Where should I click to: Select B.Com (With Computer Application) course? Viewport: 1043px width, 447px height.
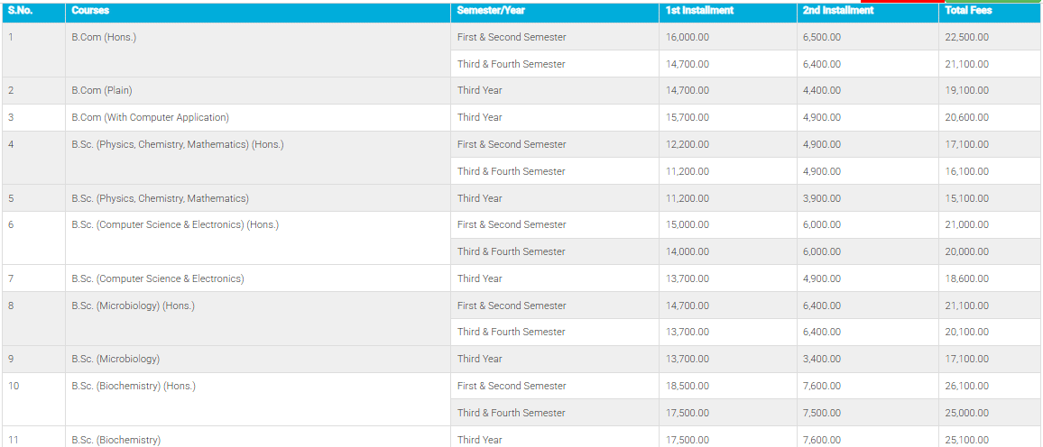tap(150, 117)
